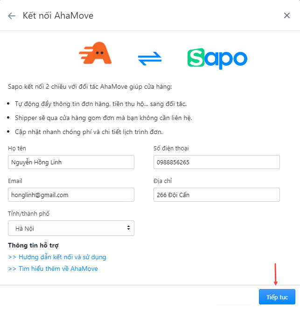This screenshot has height=311, width=300.
Task: Continue with the Tiếp tục button
Action: 277,297
